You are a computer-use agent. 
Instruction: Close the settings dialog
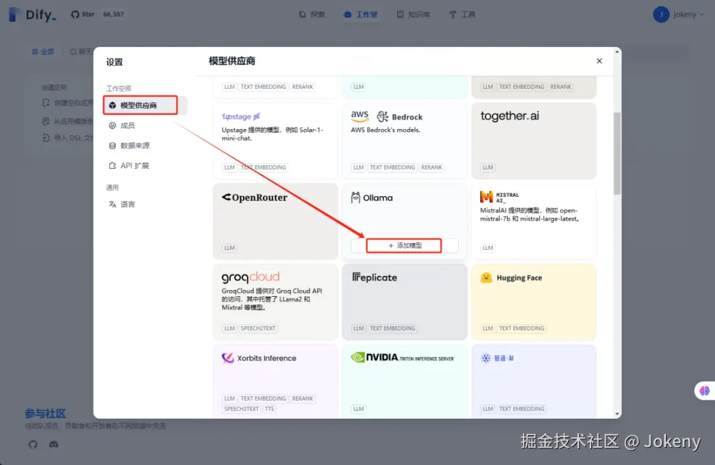599,61
